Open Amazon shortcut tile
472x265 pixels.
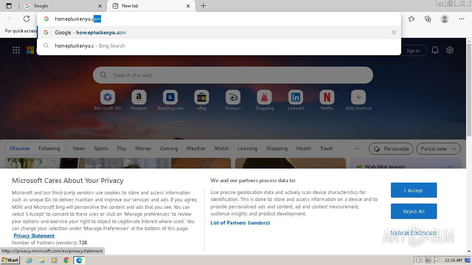tap(139, 100)
